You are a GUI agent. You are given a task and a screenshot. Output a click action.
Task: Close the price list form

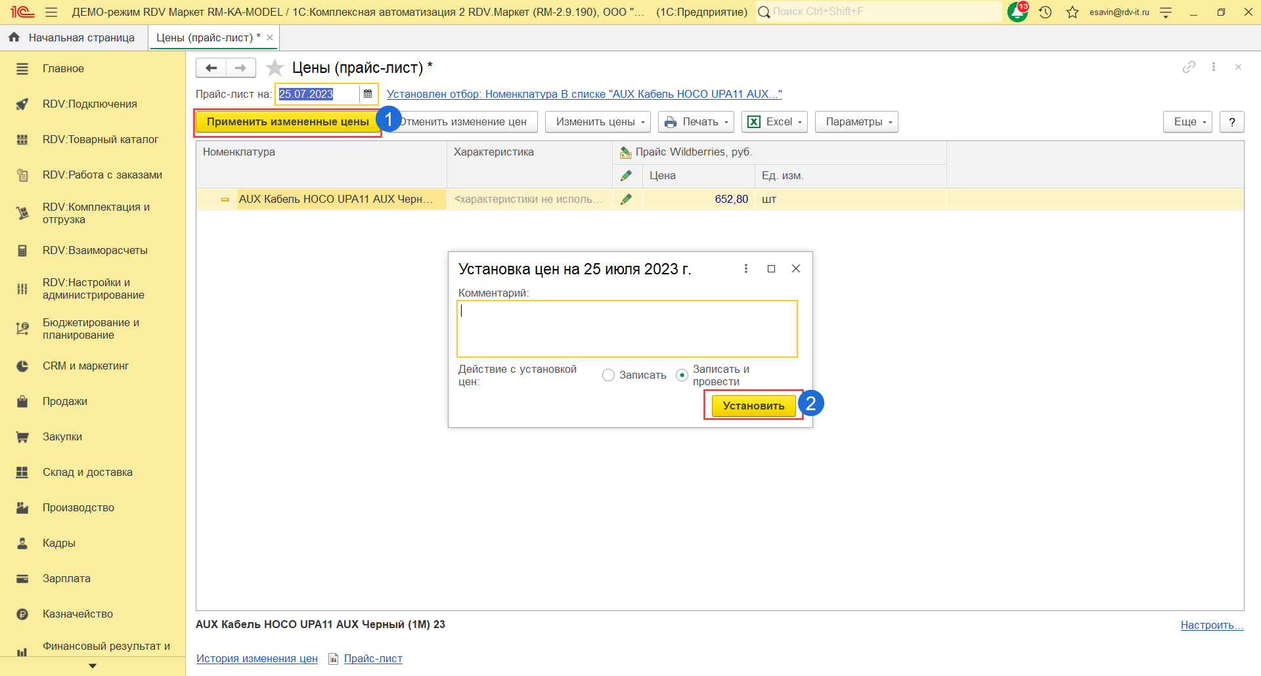pyautogui.click(x=1238, y=67)
